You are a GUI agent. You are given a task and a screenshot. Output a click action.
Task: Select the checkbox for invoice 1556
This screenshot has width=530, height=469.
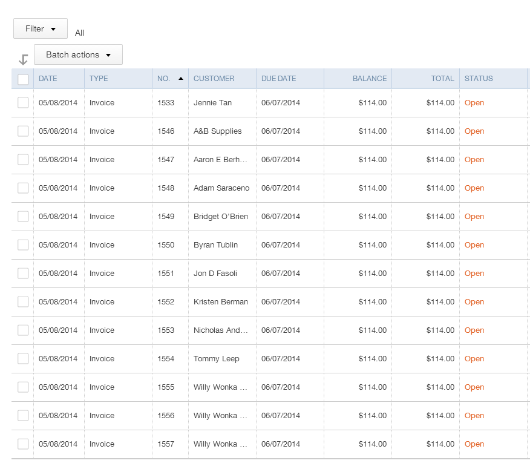[x=23, y=415]
